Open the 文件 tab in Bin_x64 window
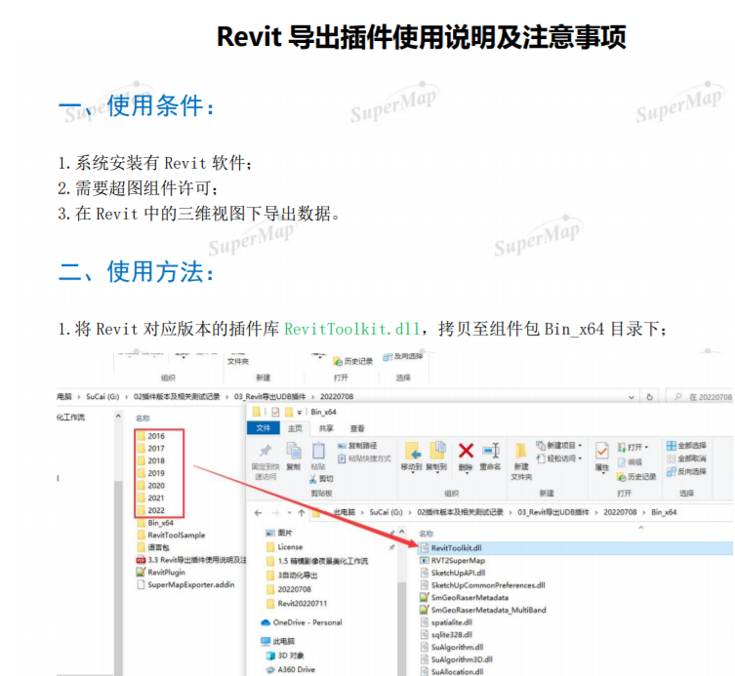Image resolution: width=735 pixels, height=676 pixels. click(x=263, y=427)
